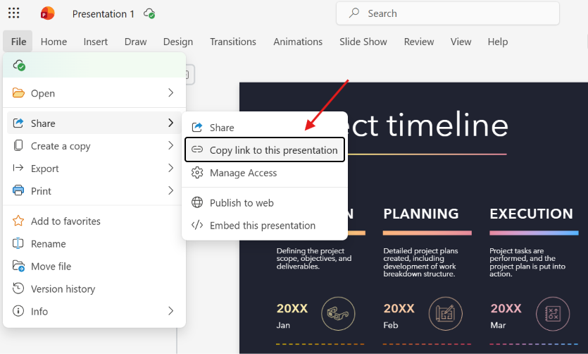Switch to the Insert tab
Screen dimensions: 588x354
(x=95, y=42)
